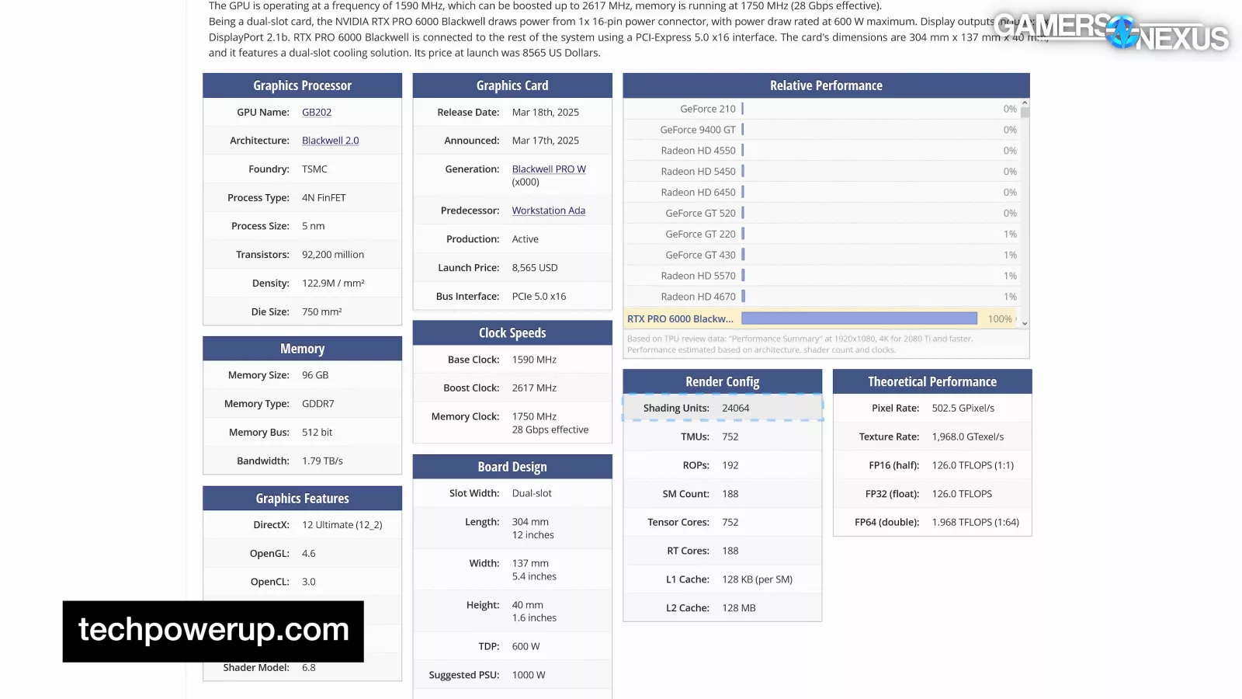Click the RTX PRO 6000 performance bar

coord(859,318)
